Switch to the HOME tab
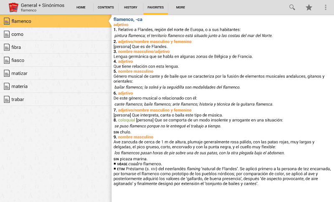Screen dimensions: 334x202 (x=81, y=7)
